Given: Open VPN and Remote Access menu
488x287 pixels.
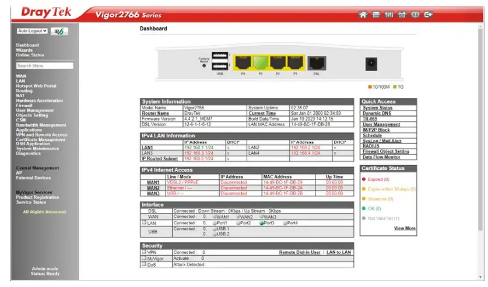Looking at the screenshot, I should coord(42,135).
